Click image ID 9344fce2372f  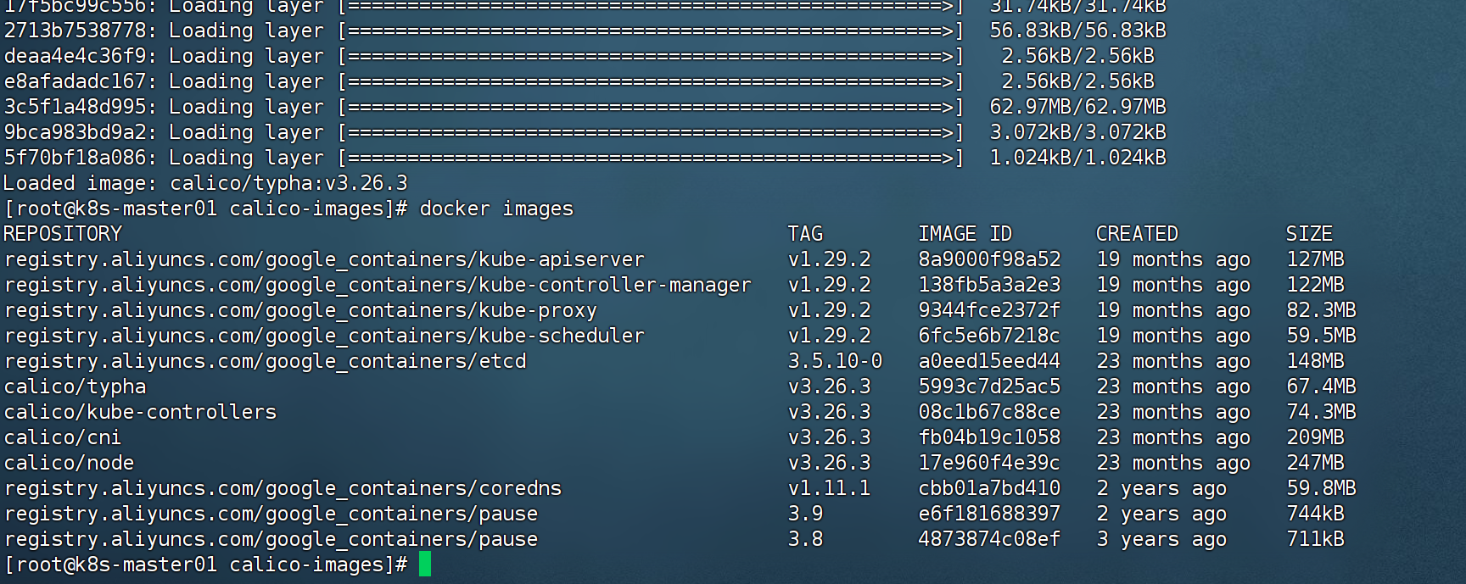(989, 310)
